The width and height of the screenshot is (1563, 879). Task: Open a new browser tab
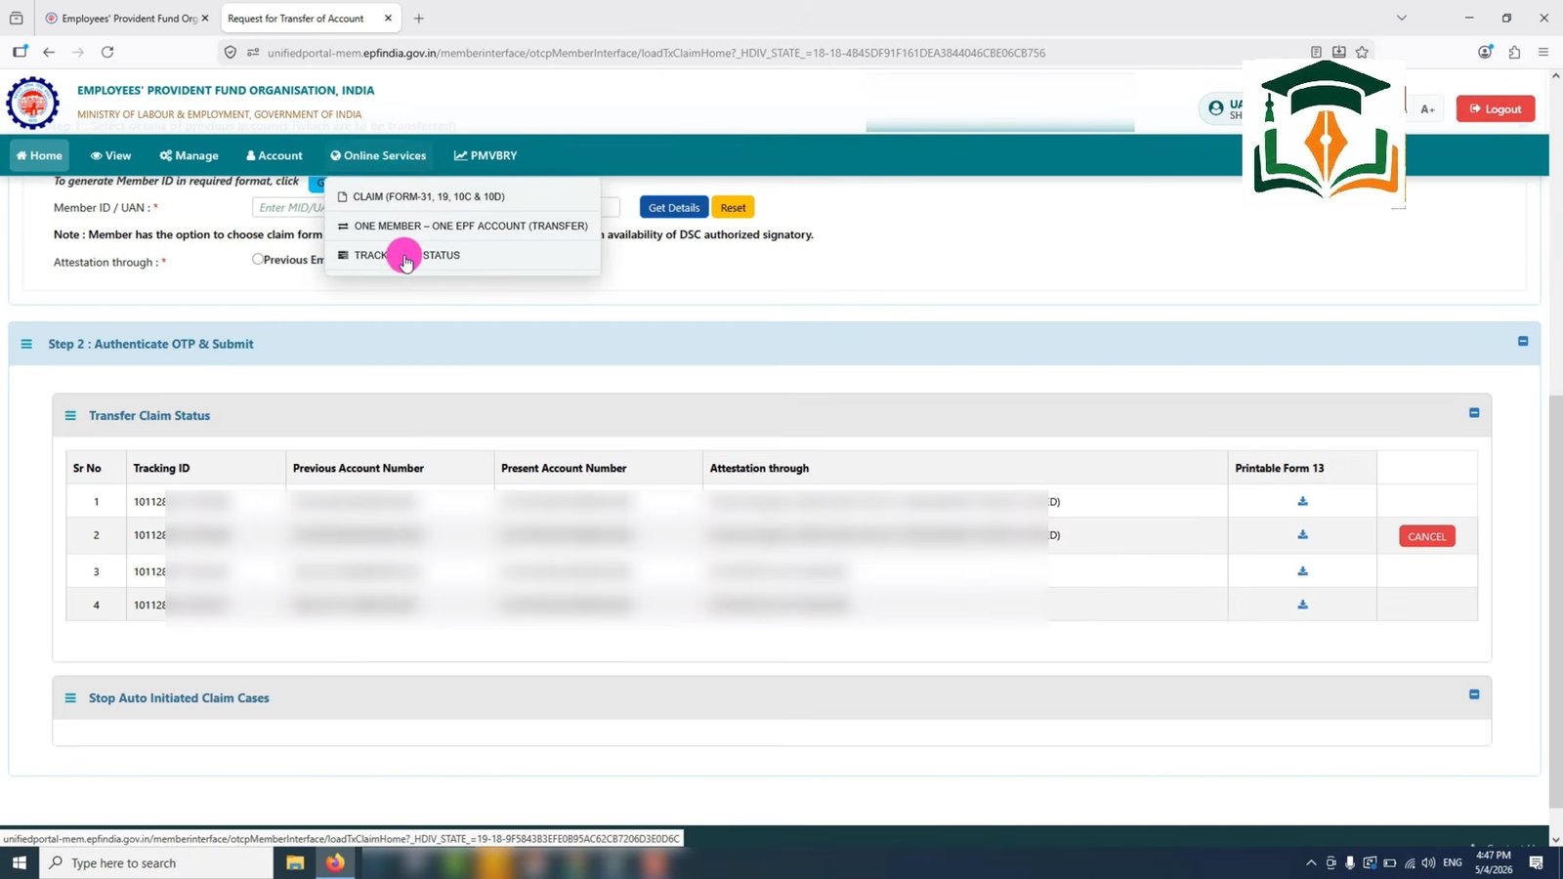pyautogui.click(x=419, y=19)
